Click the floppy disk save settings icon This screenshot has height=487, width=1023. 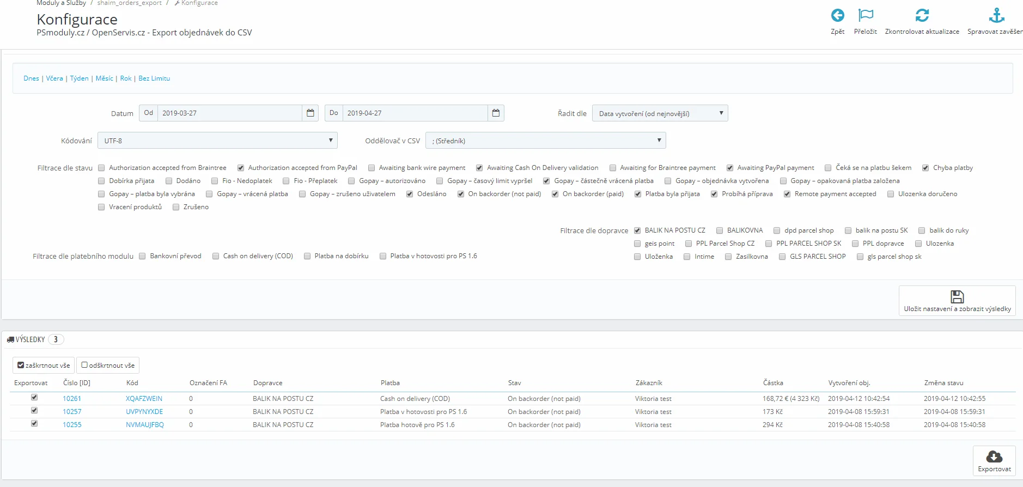point(957,296)
